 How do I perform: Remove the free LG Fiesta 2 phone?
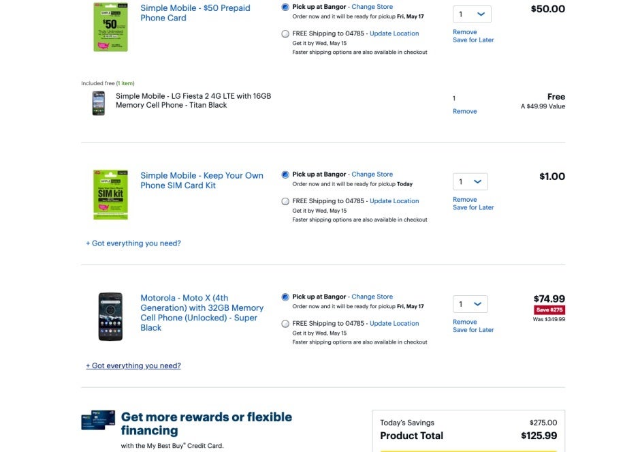coord(464,111)
